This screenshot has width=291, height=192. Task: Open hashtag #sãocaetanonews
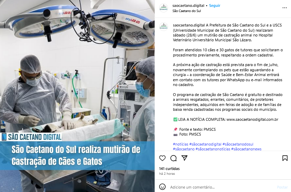[x=246, y=149]
